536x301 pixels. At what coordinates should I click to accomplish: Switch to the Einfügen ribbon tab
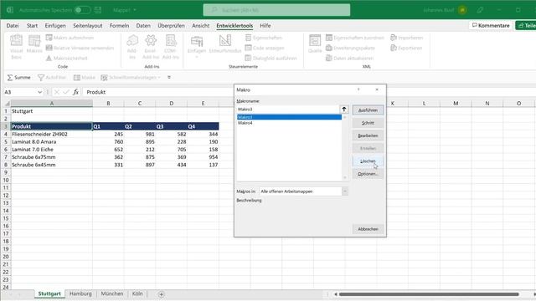[x=55, y=26]
